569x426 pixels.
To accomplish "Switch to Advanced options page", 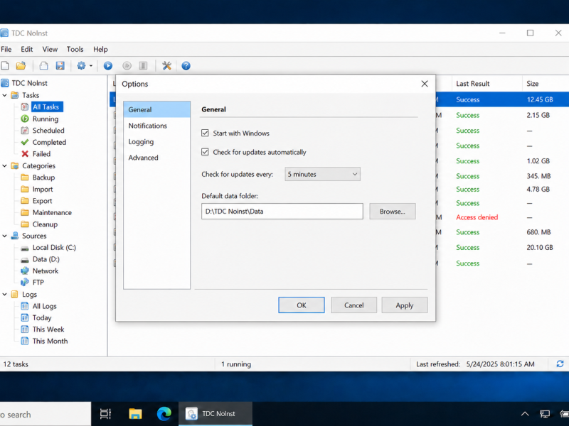I will click(156, 158).
